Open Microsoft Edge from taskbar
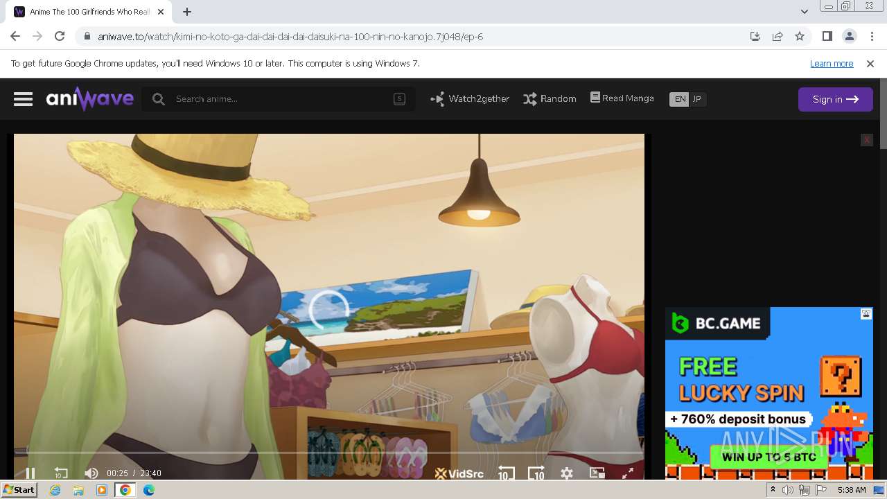The height and width of the screenshot is (499, 887). click(x=148, y=490)
